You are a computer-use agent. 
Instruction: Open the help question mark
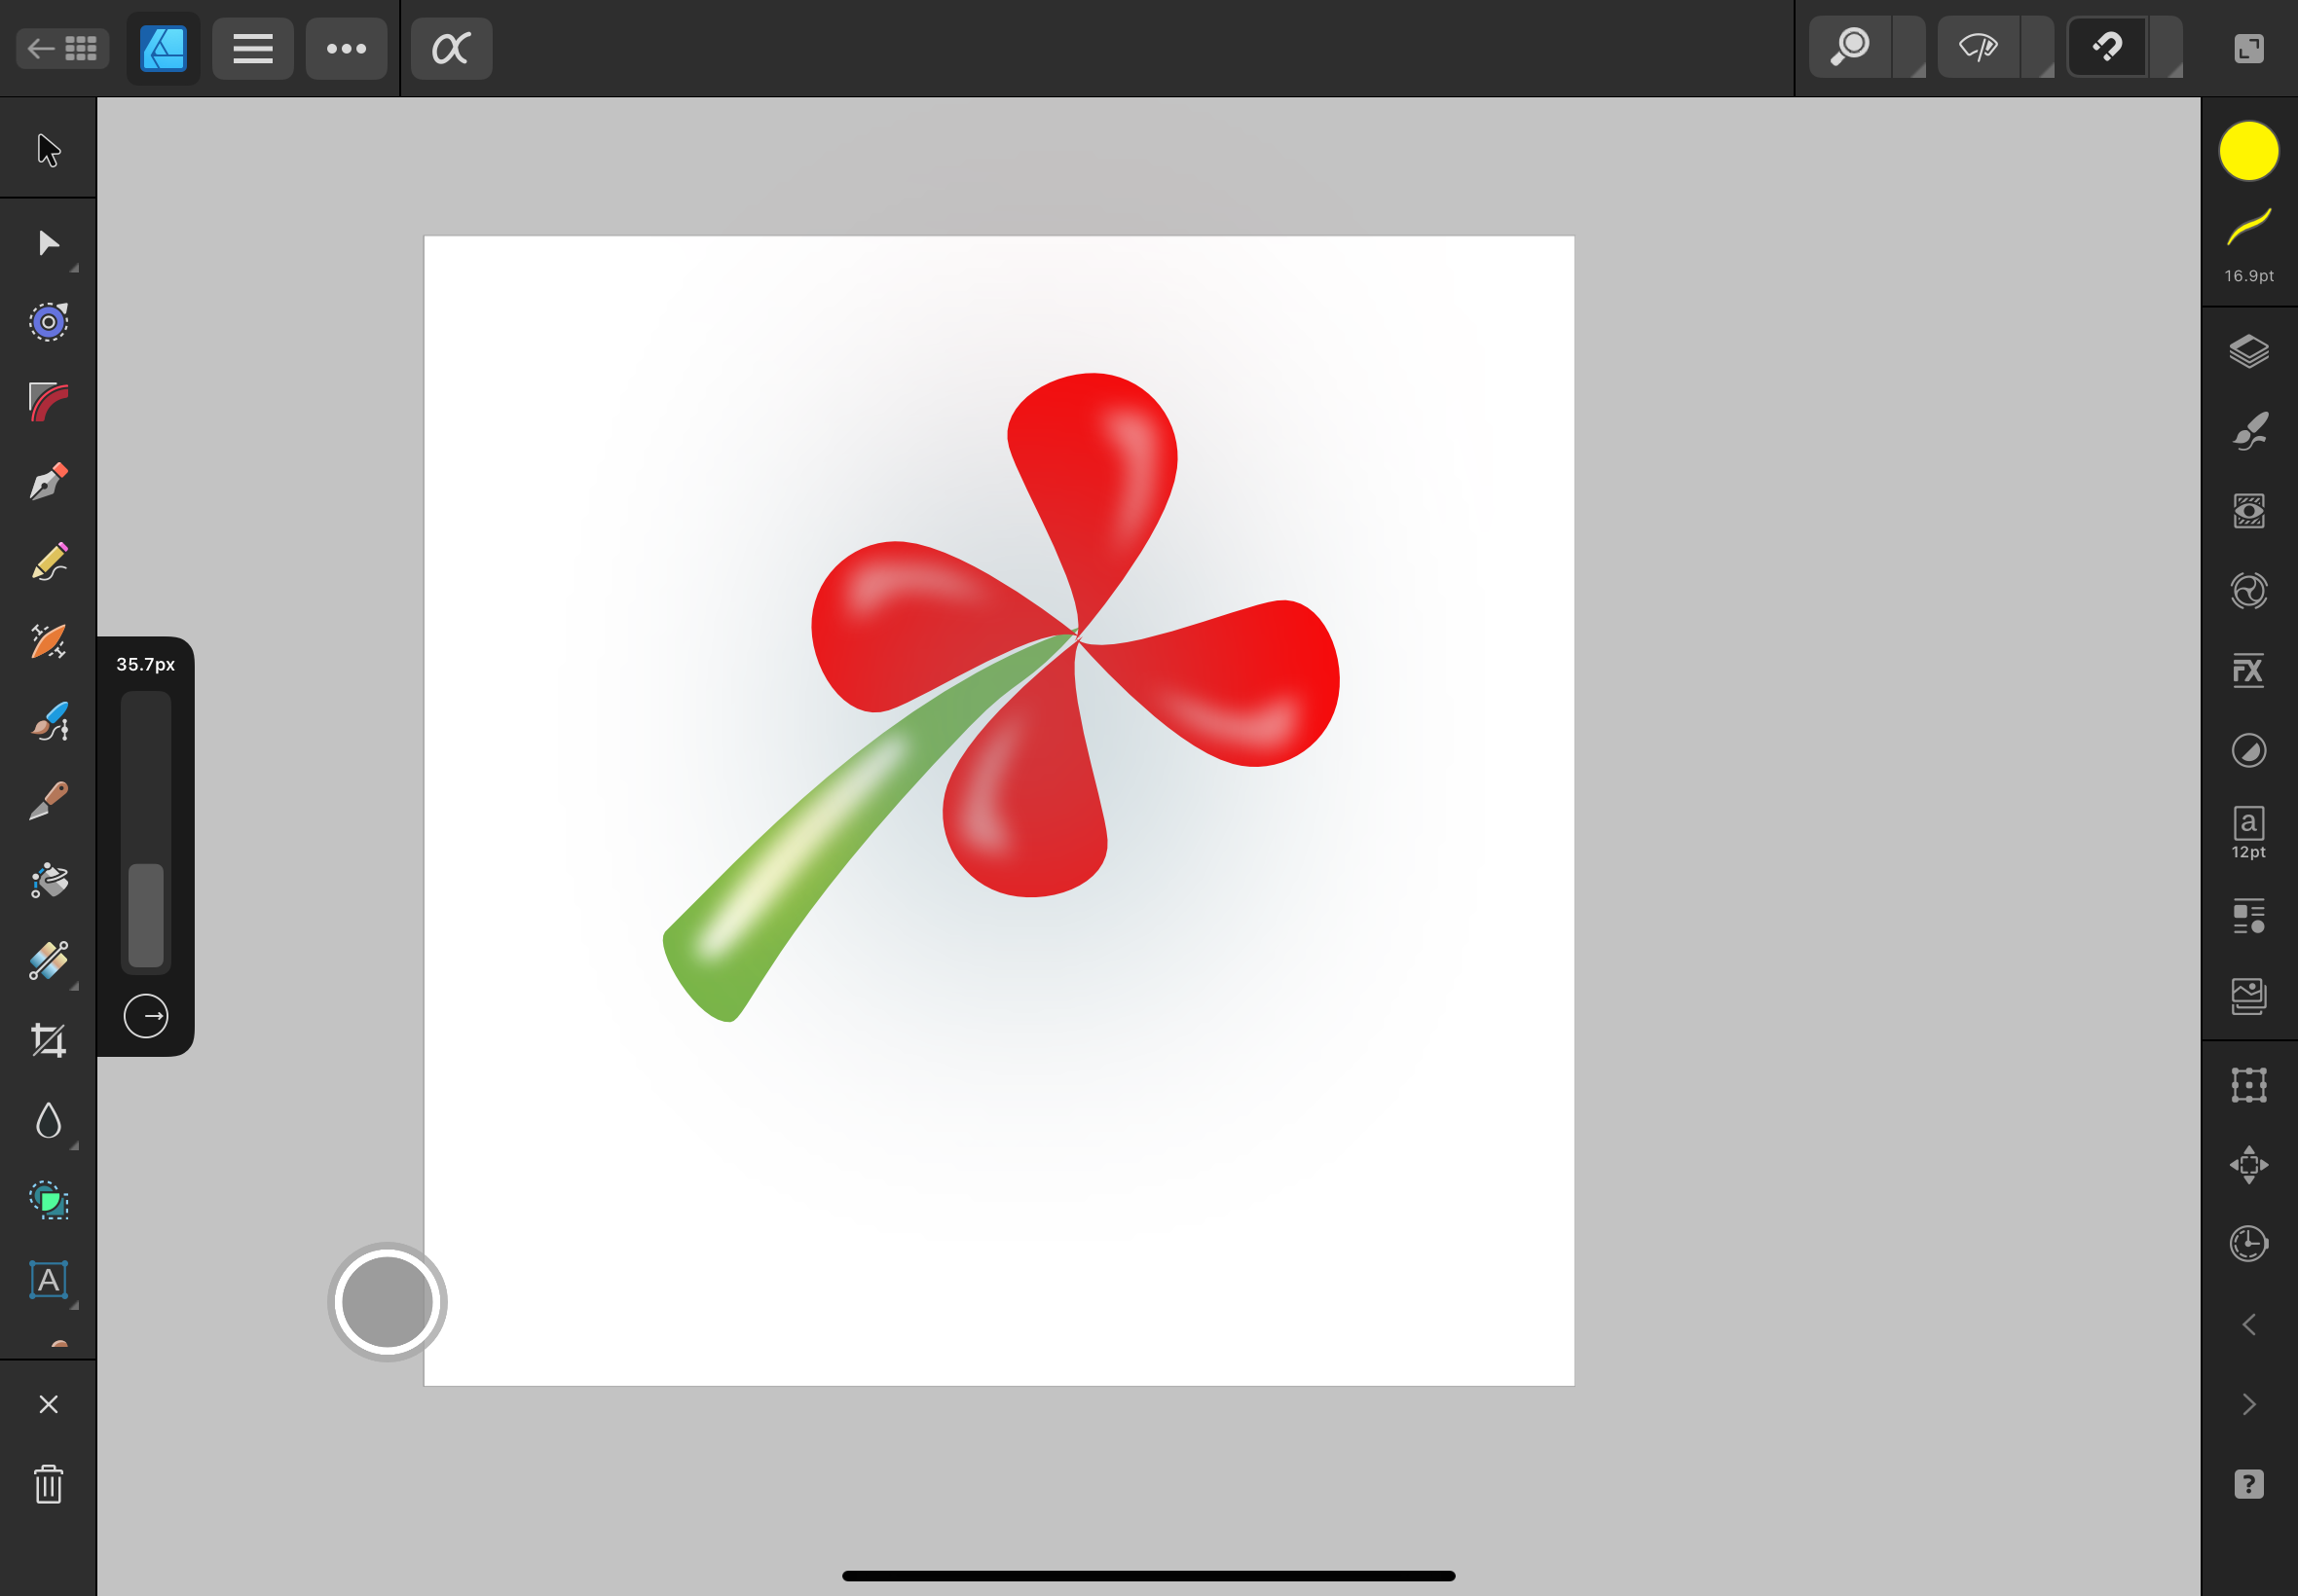pos(2249,1484)
